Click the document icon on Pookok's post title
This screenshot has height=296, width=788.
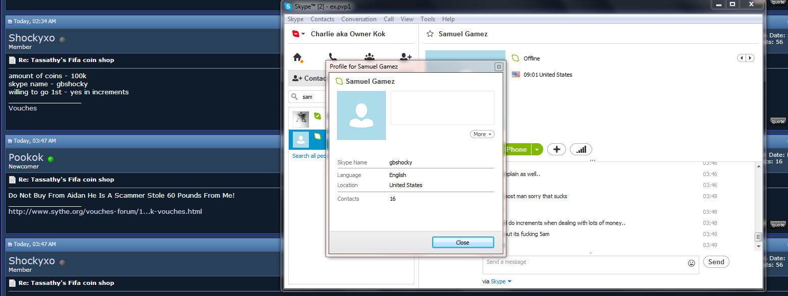[12, 180]
